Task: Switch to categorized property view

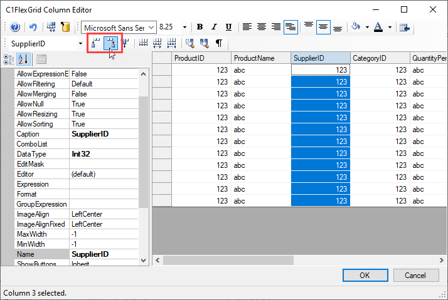Action: pyautogui.click(x=9, y=59)
